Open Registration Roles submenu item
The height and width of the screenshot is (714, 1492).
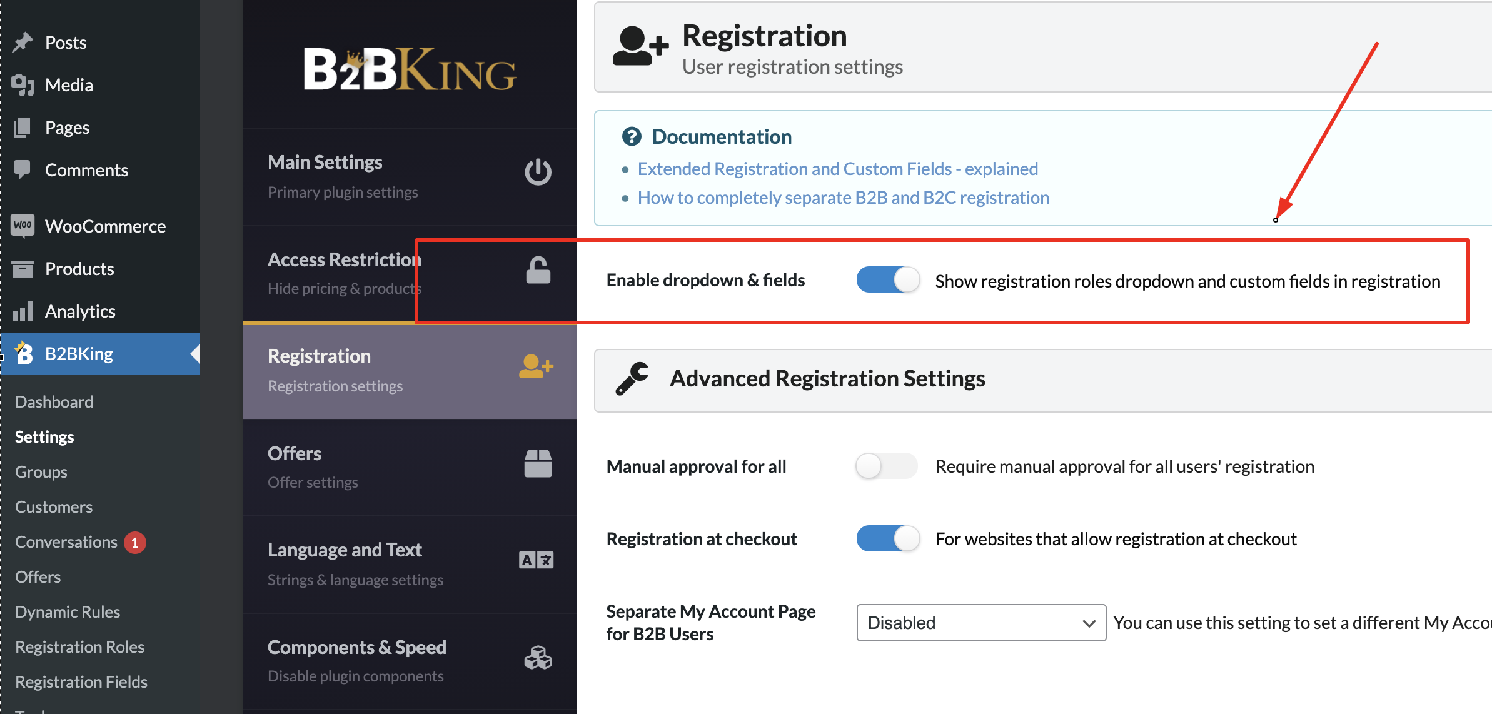coord(80,646)
